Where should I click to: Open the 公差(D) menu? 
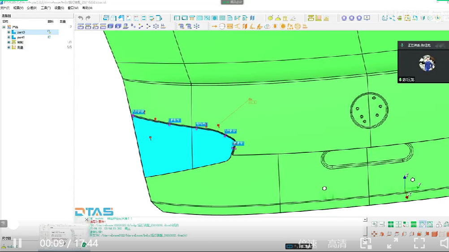coord(32,8)
